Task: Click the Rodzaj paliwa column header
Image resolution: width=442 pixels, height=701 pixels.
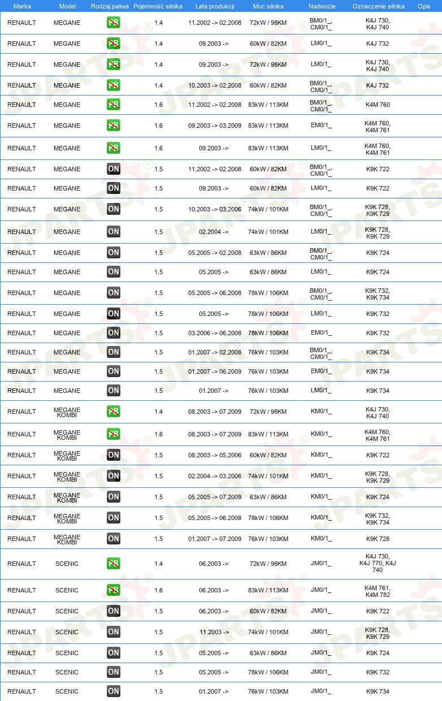Action: coord(110,6)
